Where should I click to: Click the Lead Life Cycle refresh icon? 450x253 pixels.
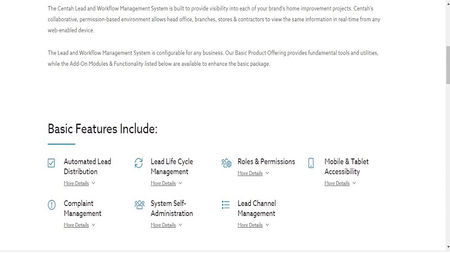click(x=139, y=163)
